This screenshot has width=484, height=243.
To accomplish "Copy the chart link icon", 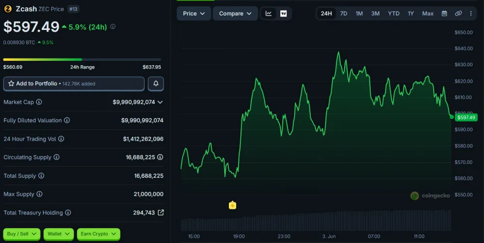I will pyautogui.click(x=458, y=14).
